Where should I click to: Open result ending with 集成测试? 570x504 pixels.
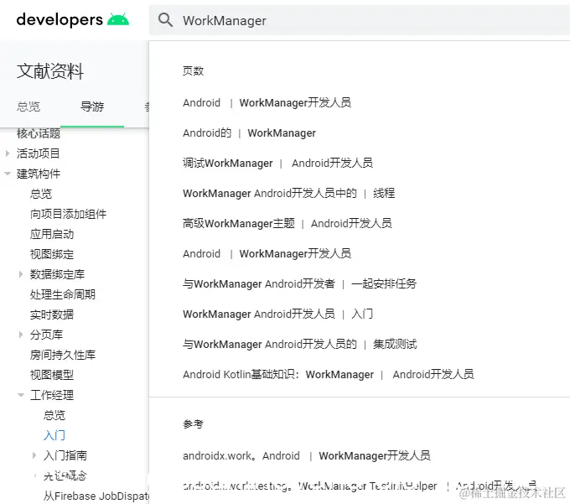(300, 345)
